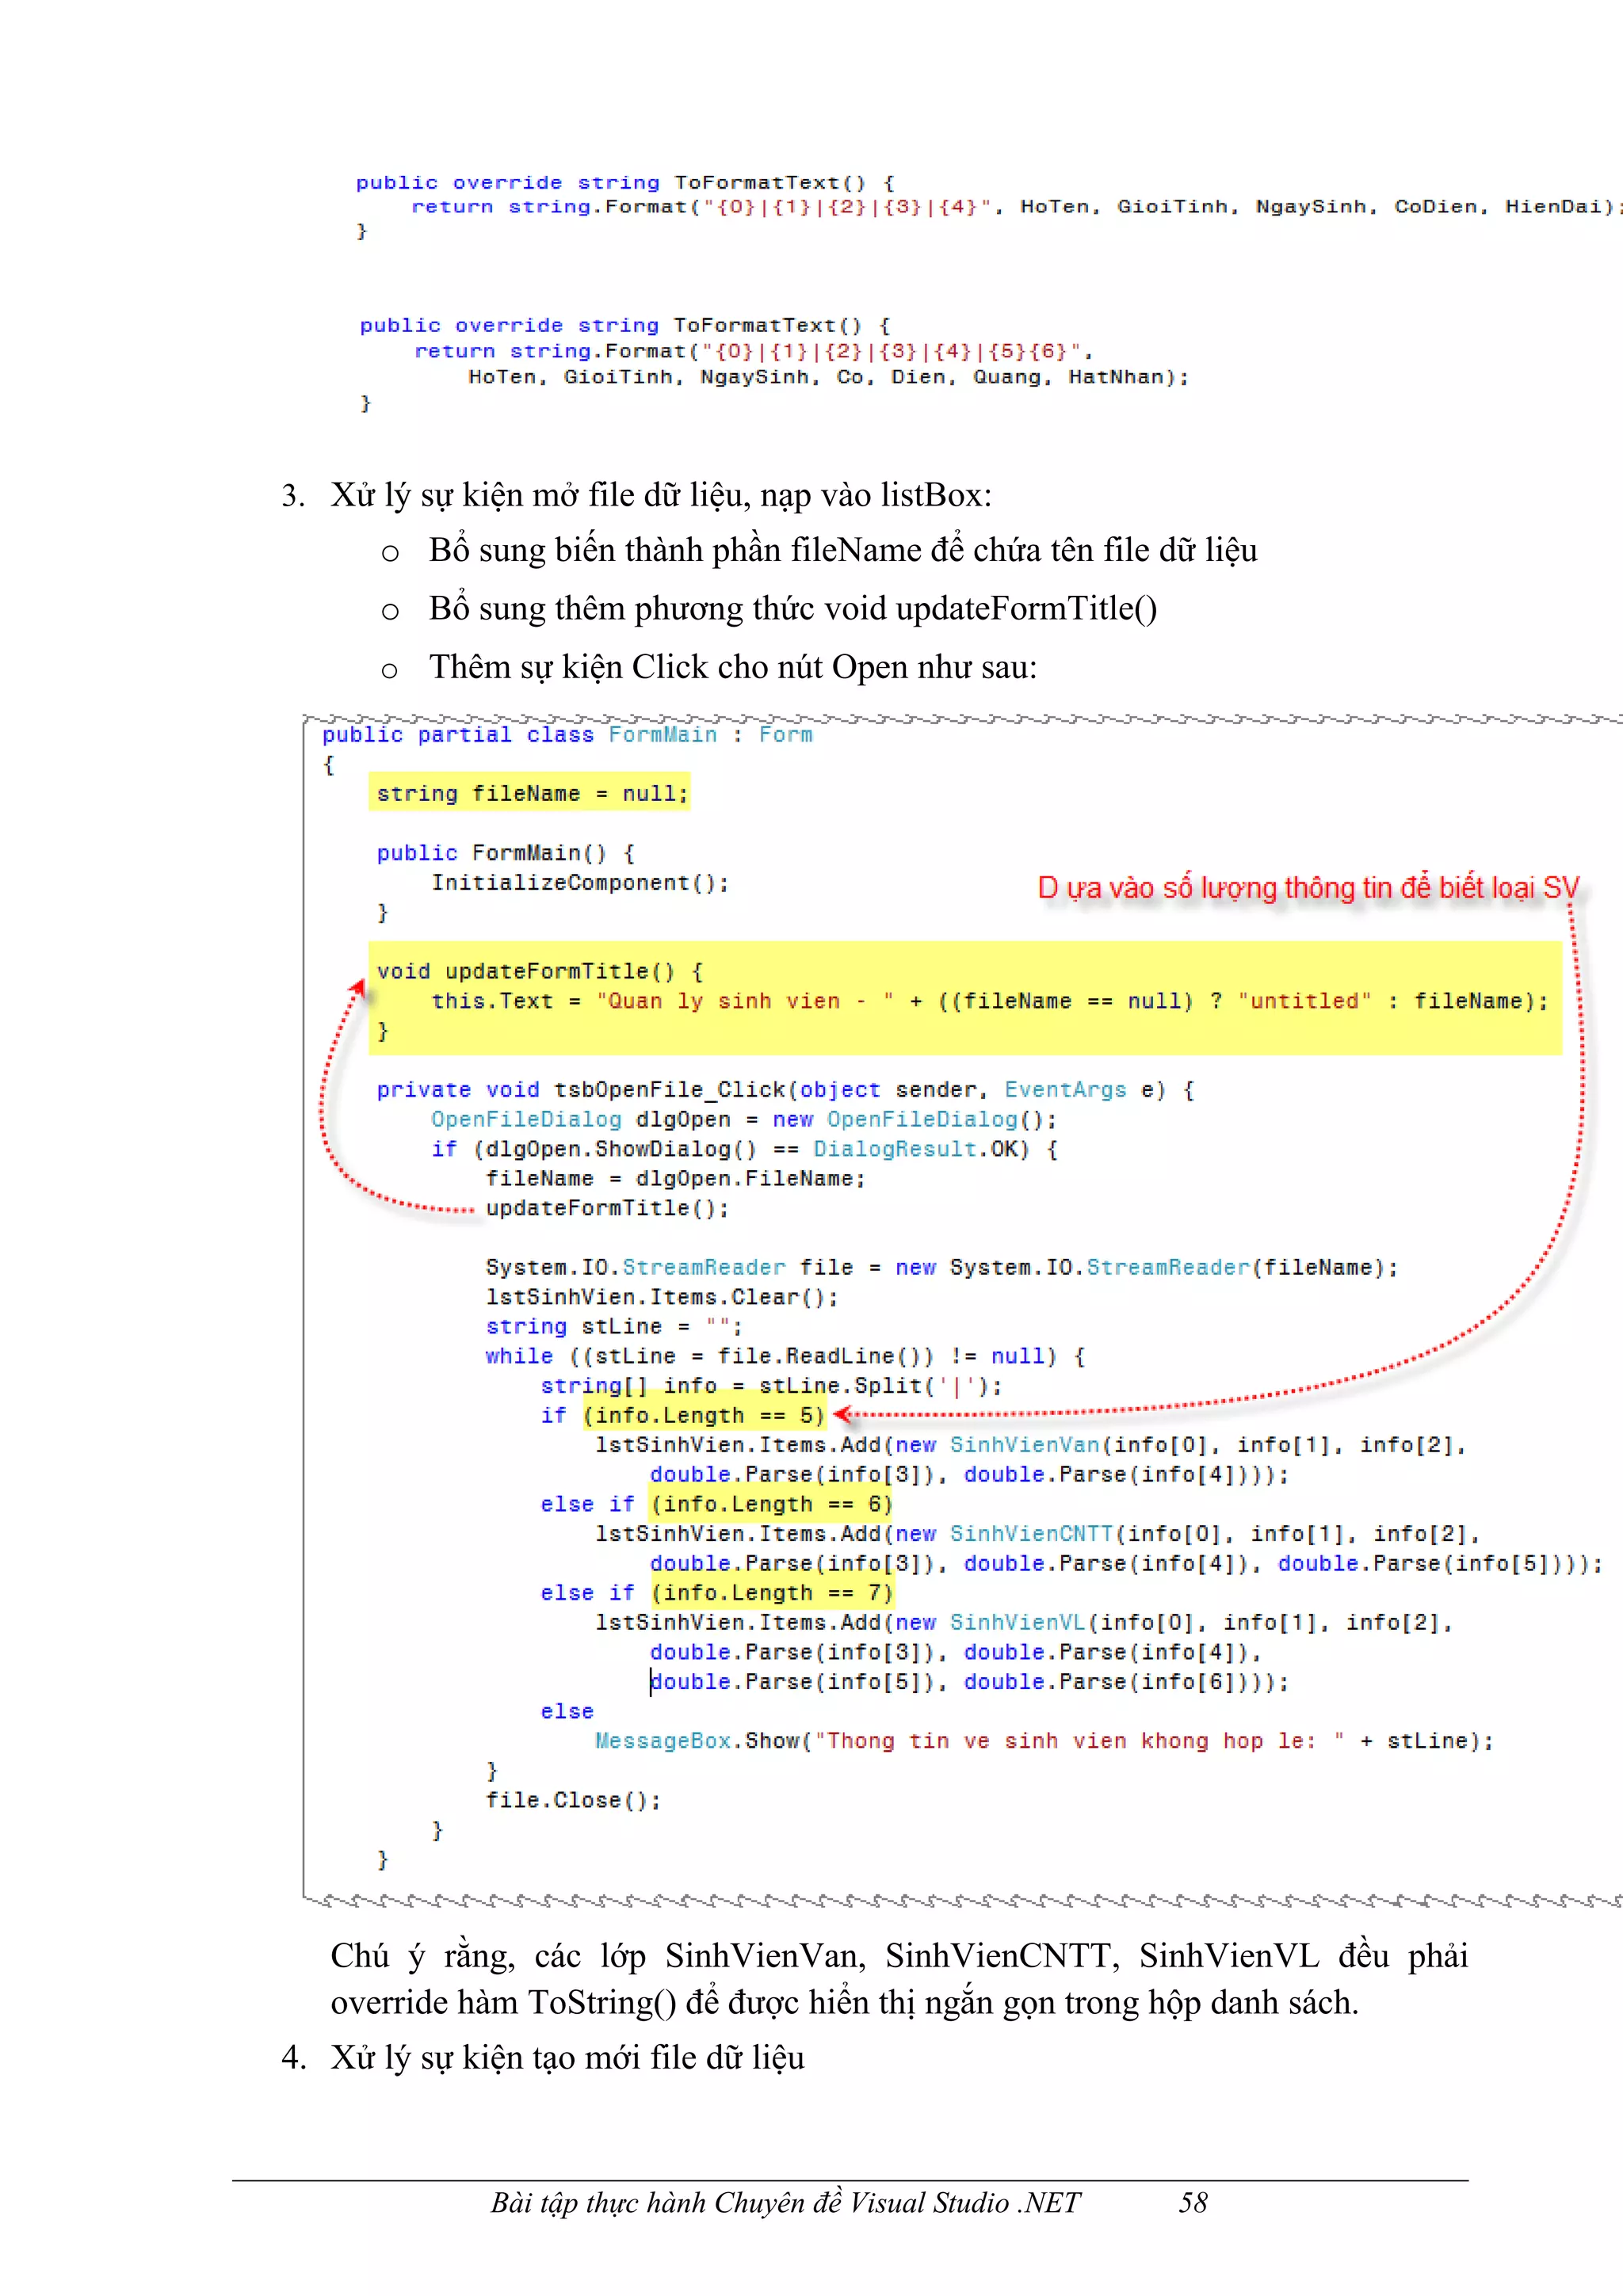Click the 'file.Close();' statement

point(573,1800)
